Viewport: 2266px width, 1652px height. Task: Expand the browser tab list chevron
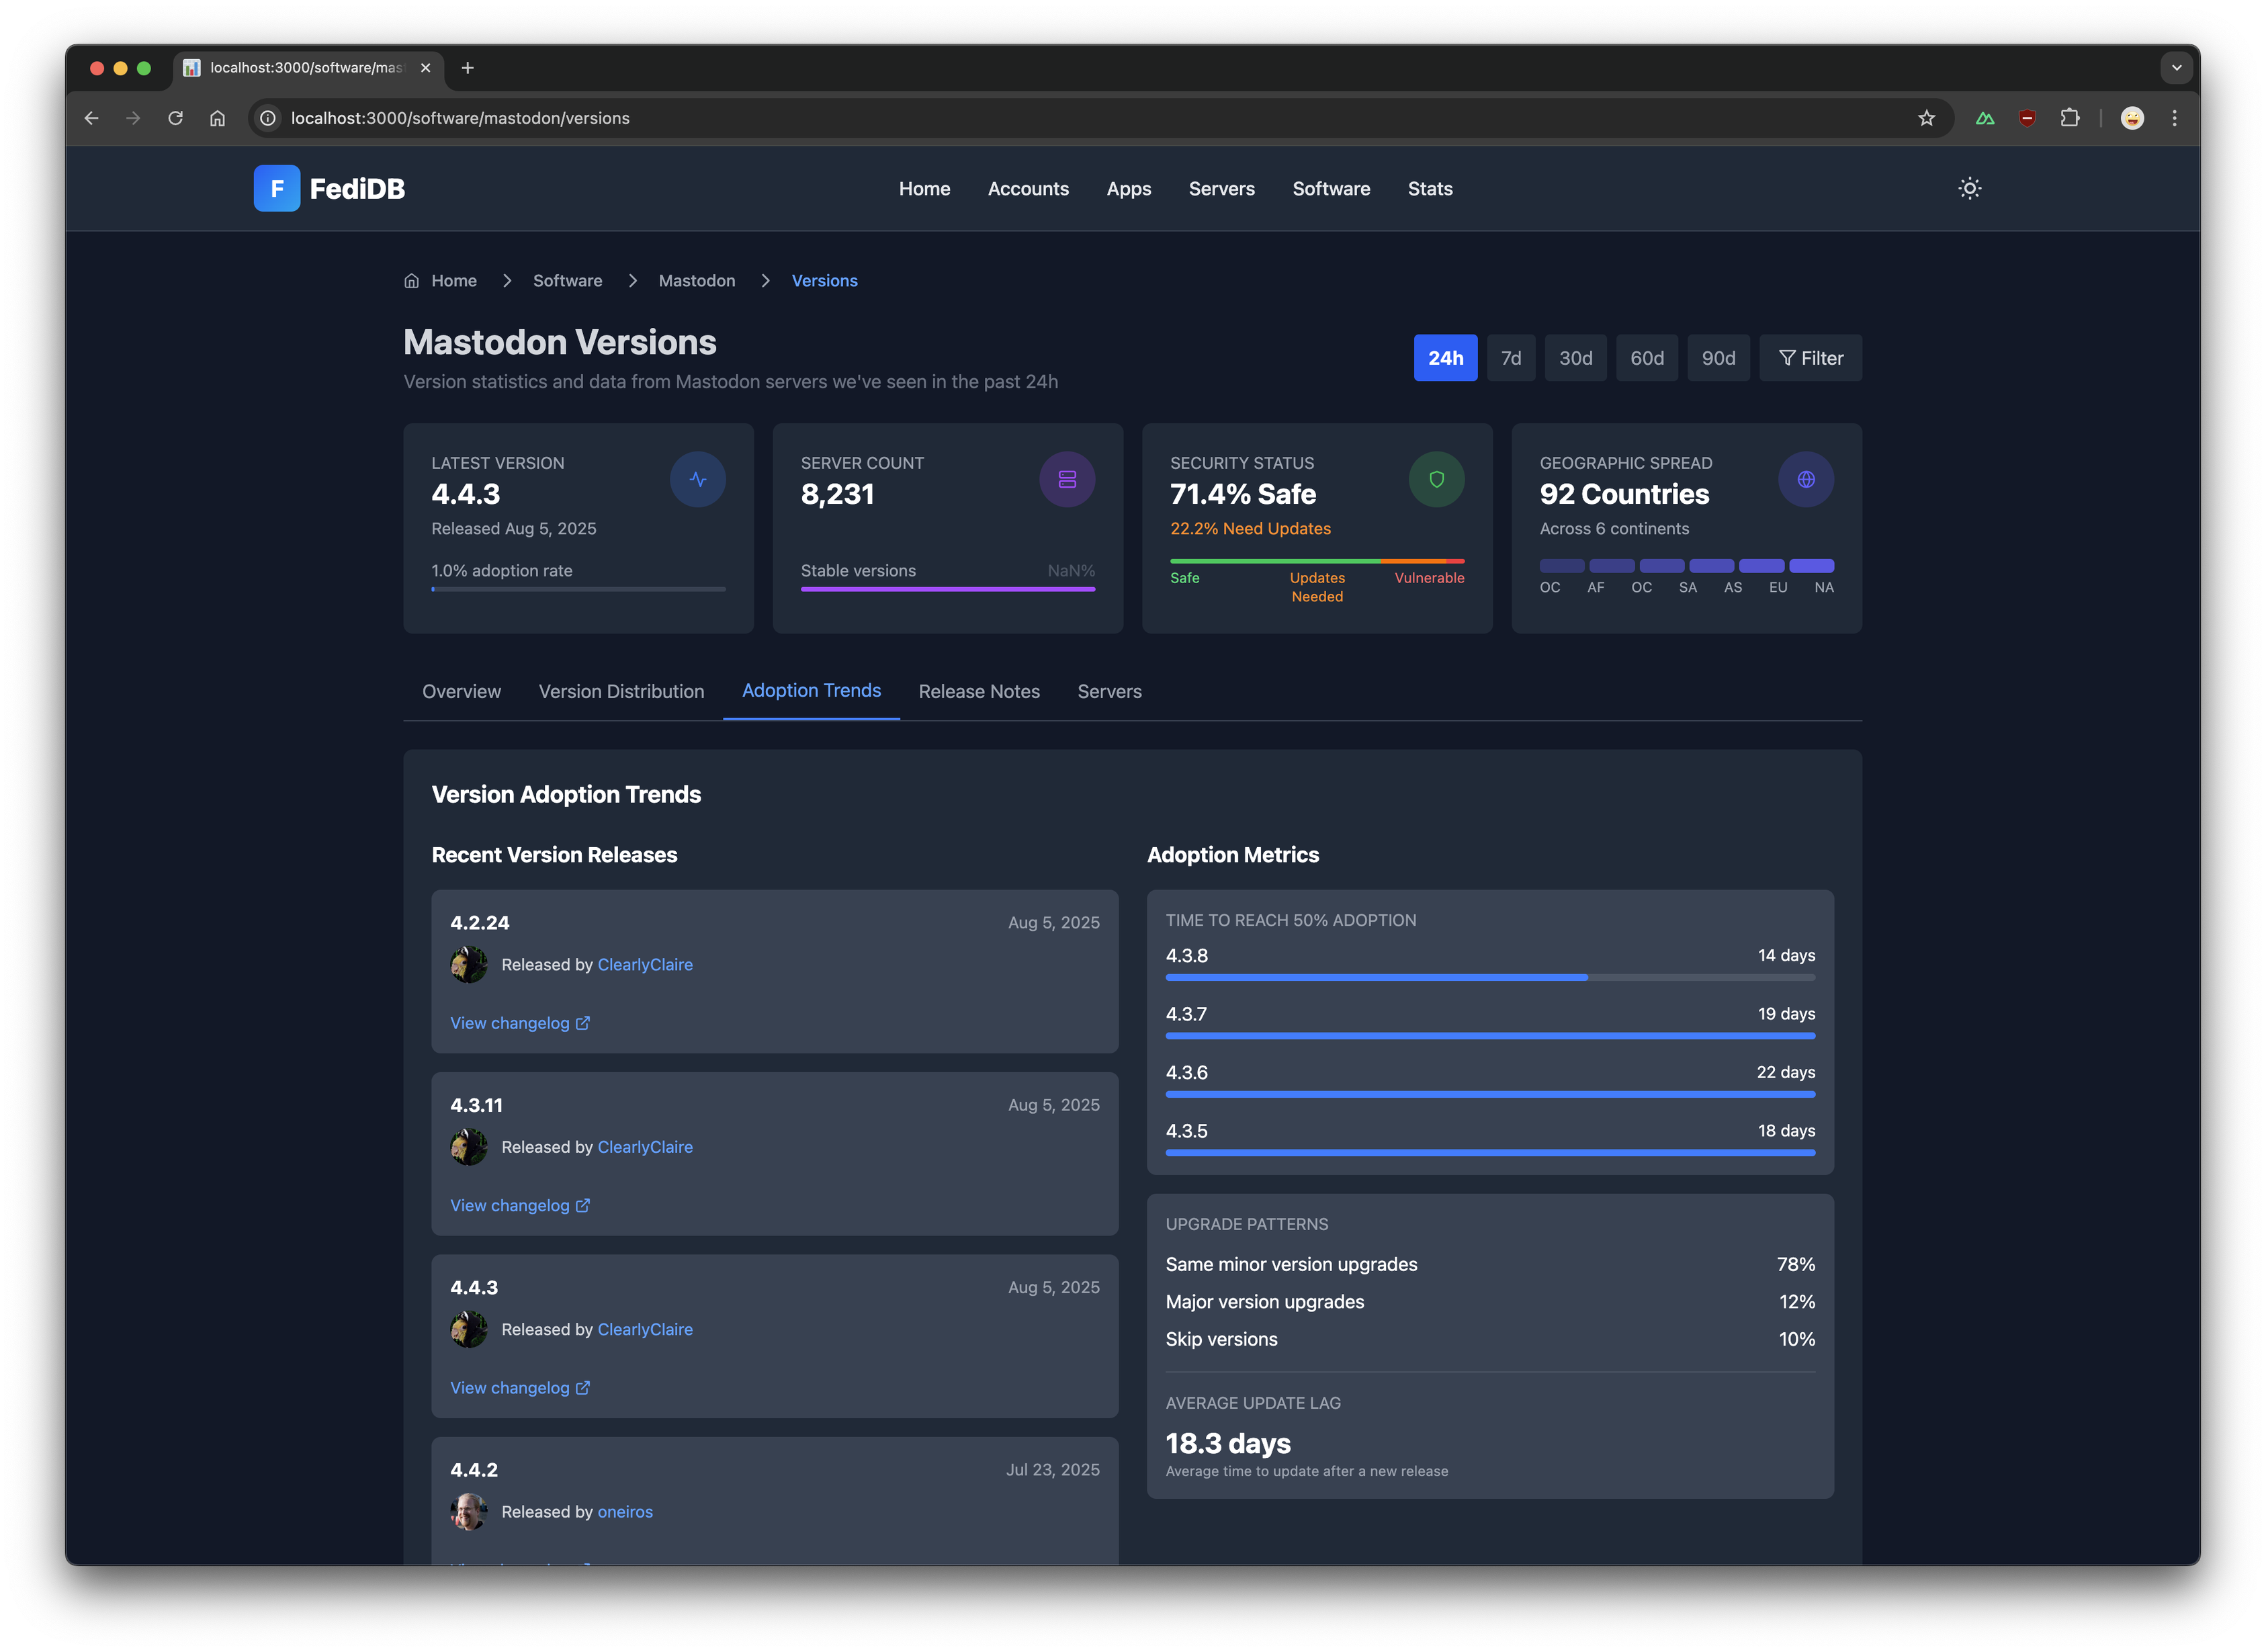(x=2176, y=68)
